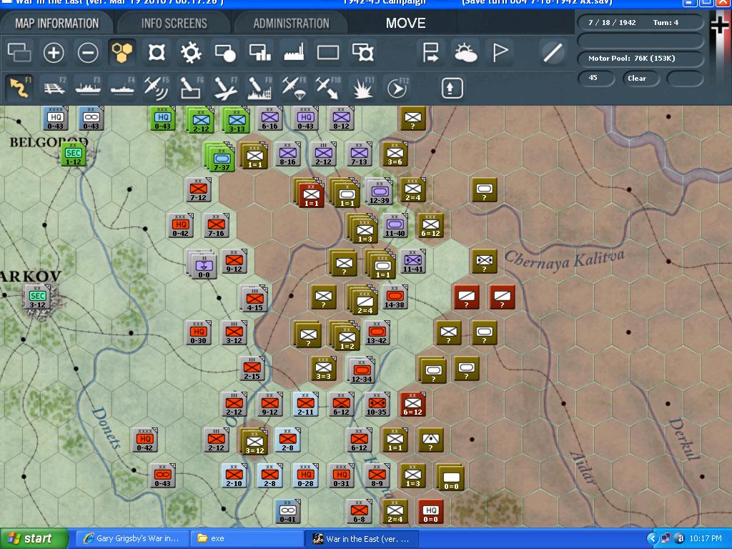Switch to War in the East taskbar item

[362, 539]
